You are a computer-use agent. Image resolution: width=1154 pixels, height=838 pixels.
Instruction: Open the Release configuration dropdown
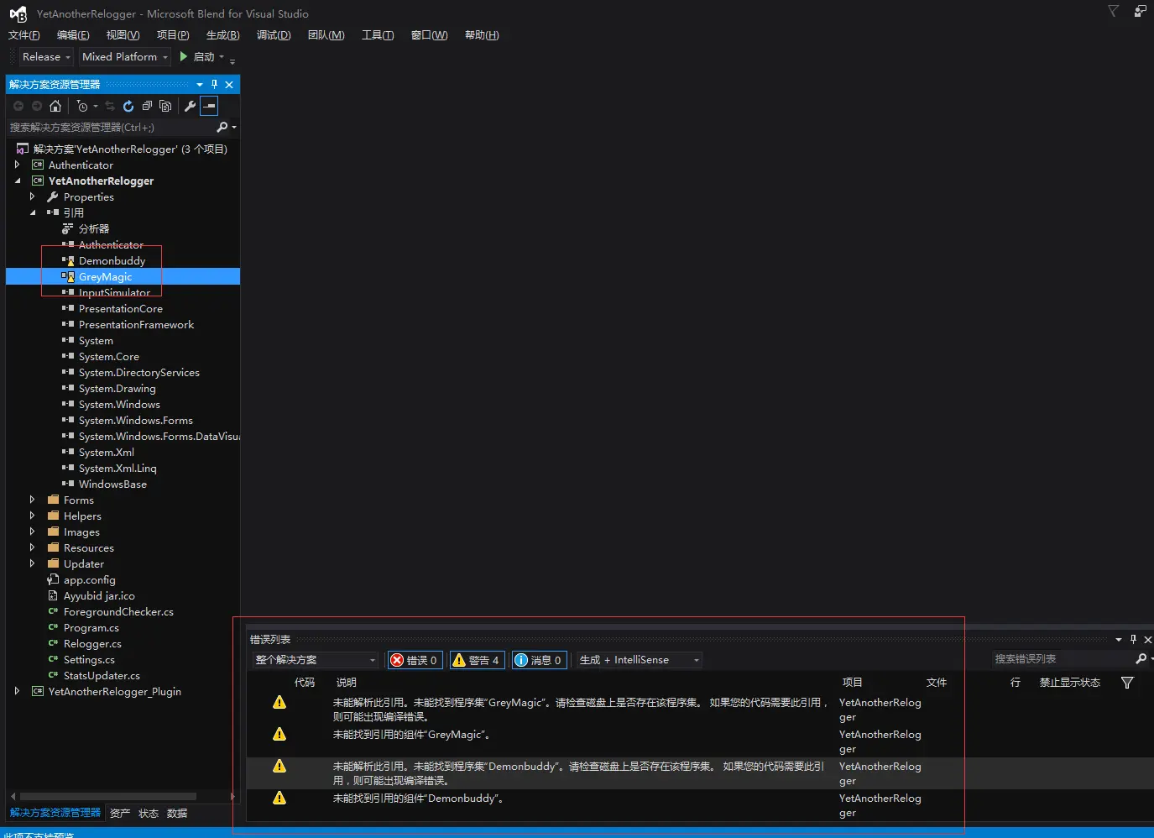46,56
